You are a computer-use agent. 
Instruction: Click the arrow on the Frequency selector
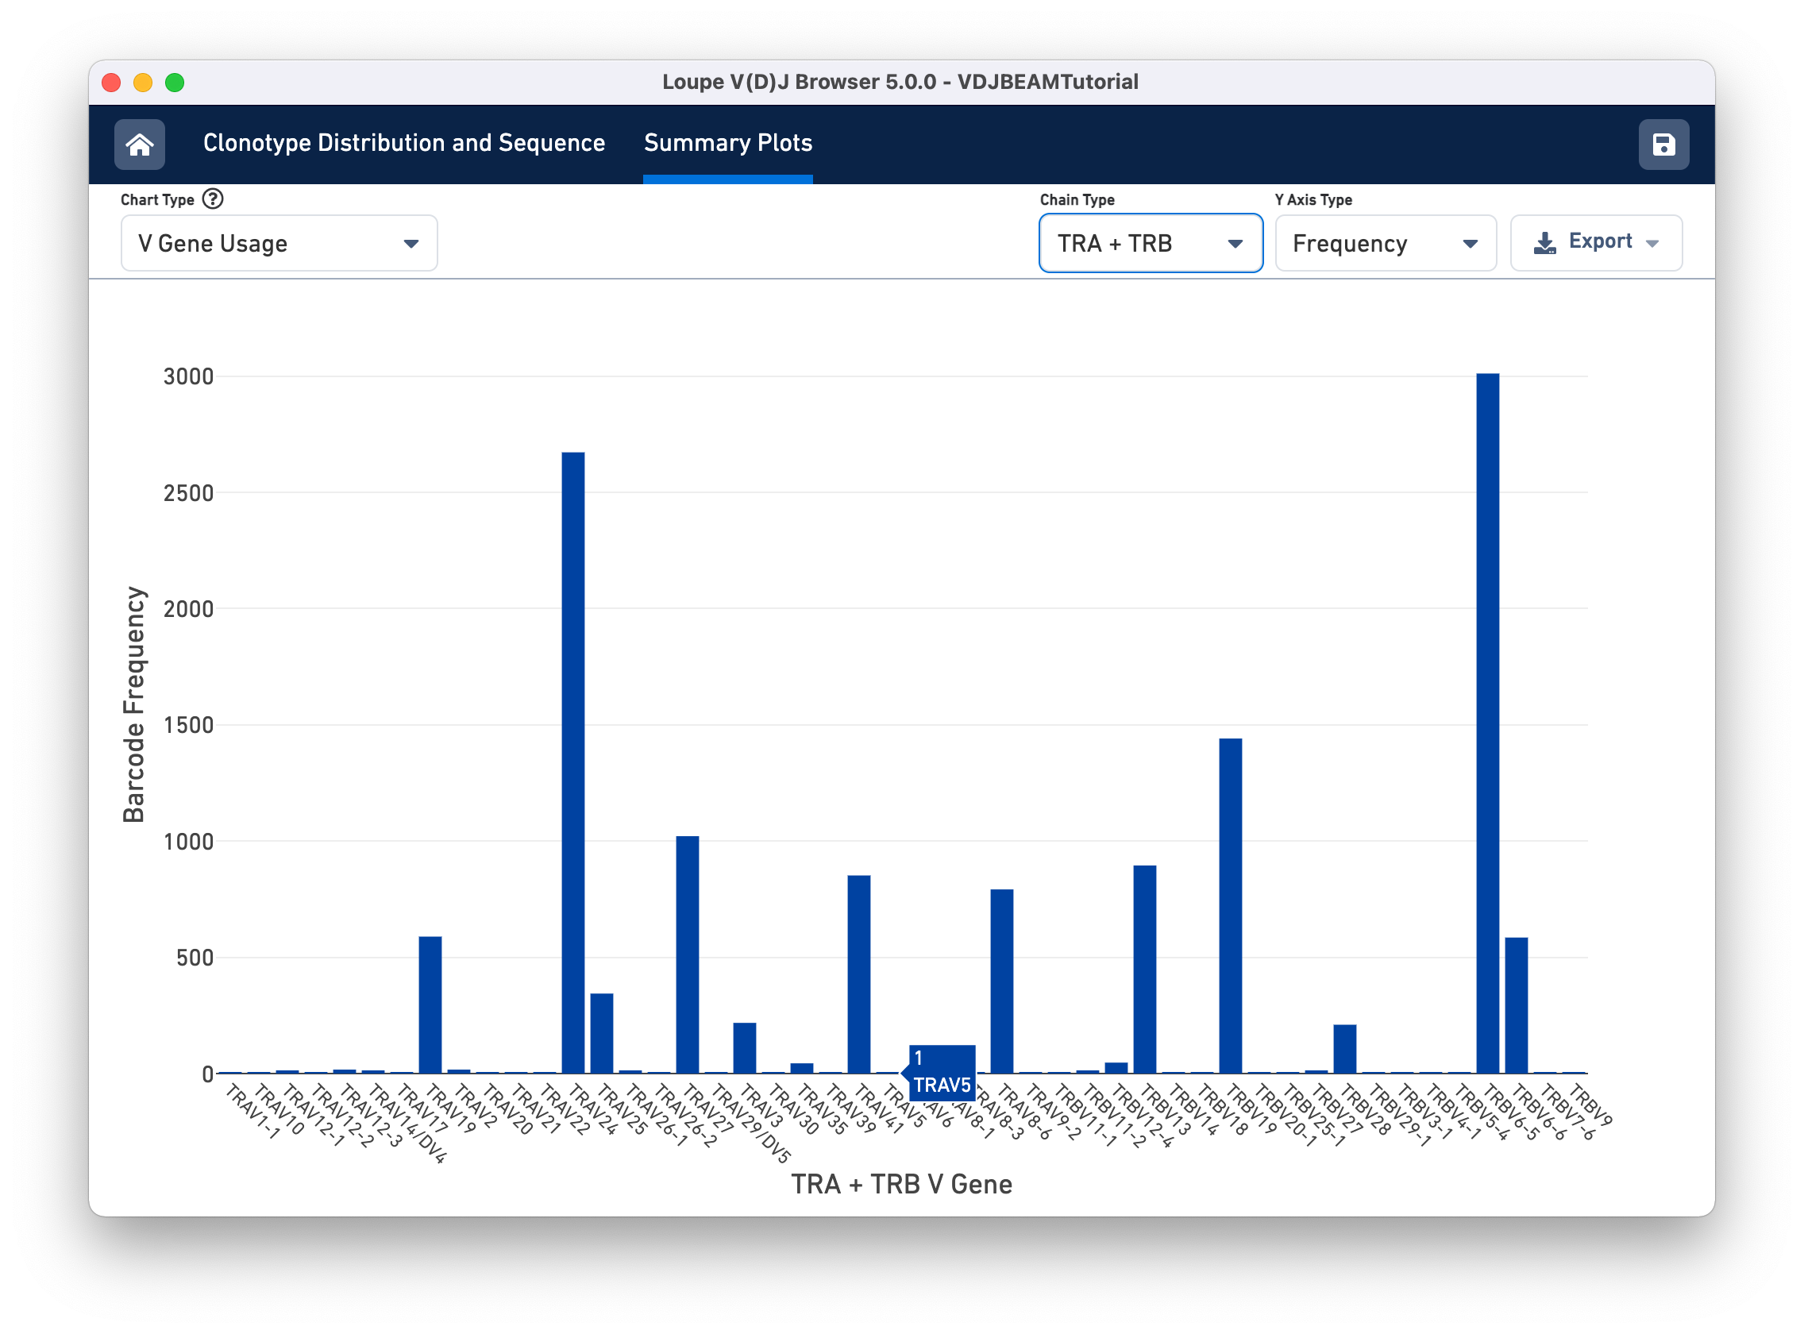pyautogui.click(x=1471, y=243)
